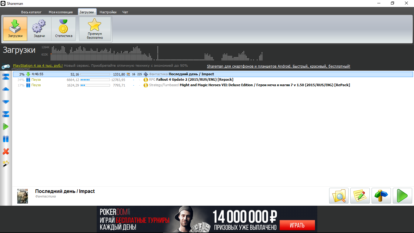Click the Impact cover thumbnail at bottom
Screen dimensions: 414x233
22,196
